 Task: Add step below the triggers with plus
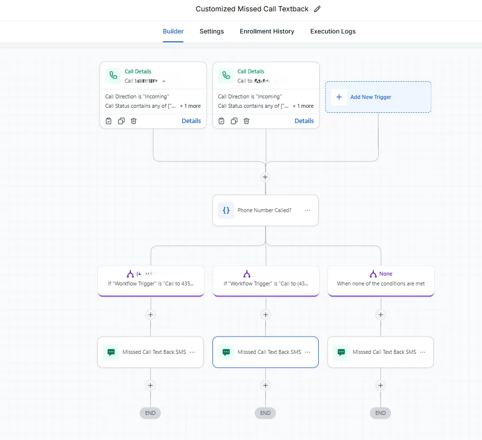click(x=265, y=177)
